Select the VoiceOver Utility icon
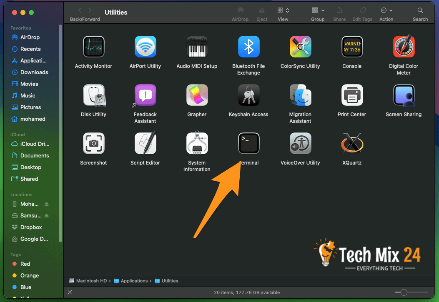439x302 pixels. click(300, 143)
